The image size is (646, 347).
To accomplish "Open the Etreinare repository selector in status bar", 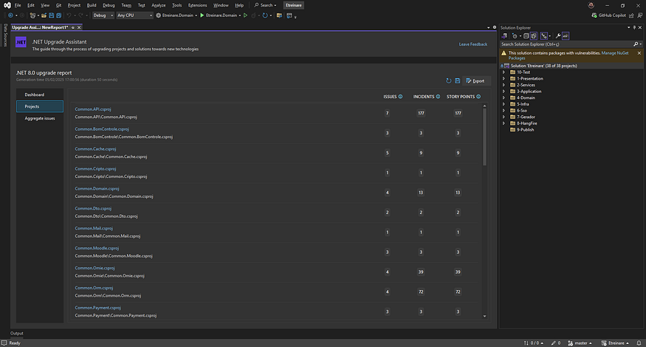I will [615, 343].
